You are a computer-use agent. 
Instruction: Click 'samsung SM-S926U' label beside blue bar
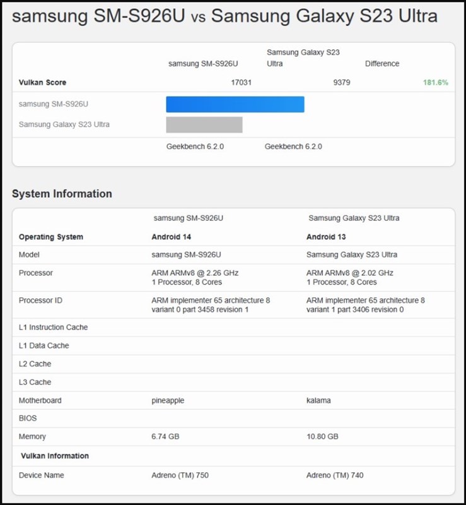[54, 104]
